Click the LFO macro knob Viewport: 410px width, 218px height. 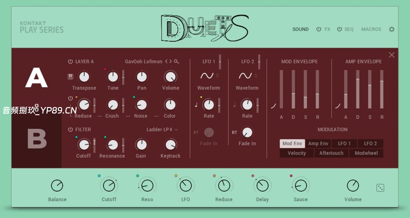(x=186, y=186)
